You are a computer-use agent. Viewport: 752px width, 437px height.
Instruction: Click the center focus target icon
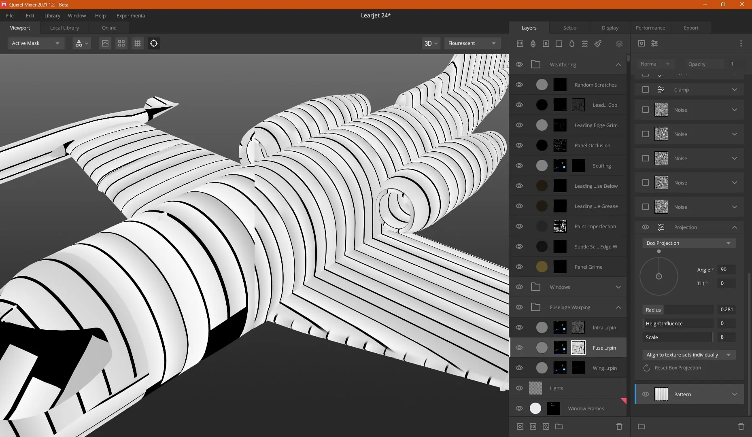(154, 43)
